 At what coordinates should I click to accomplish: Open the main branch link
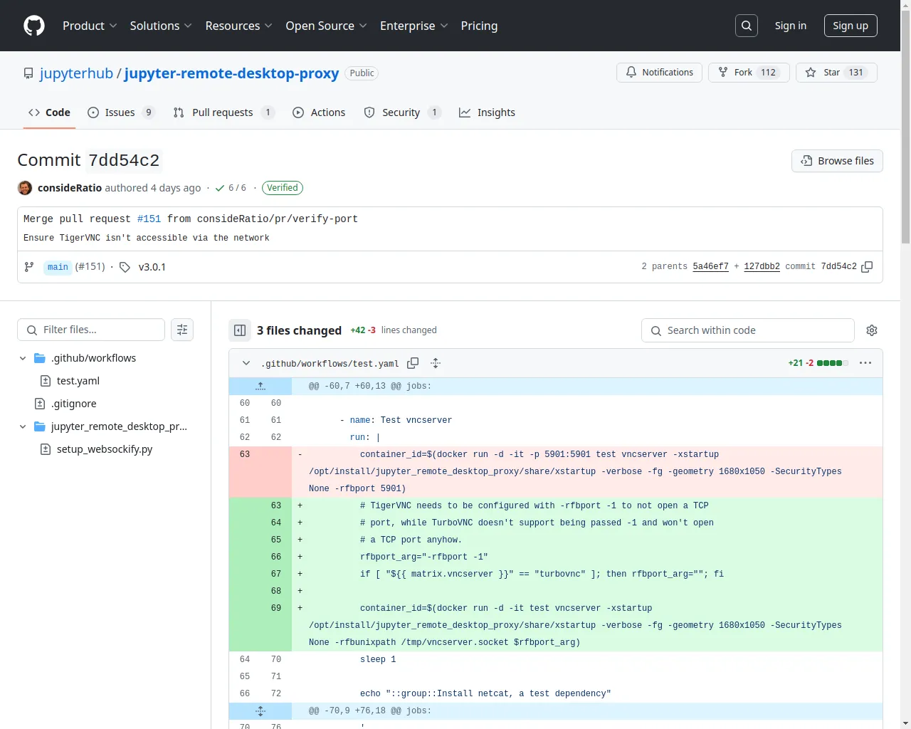(x=58, y=267)
